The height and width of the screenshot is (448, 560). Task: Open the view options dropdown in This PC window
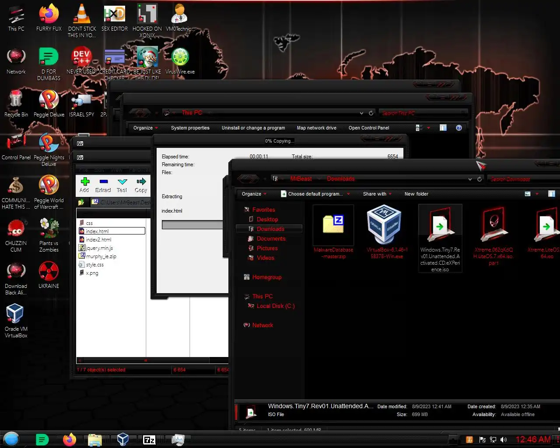pos(428,128)
